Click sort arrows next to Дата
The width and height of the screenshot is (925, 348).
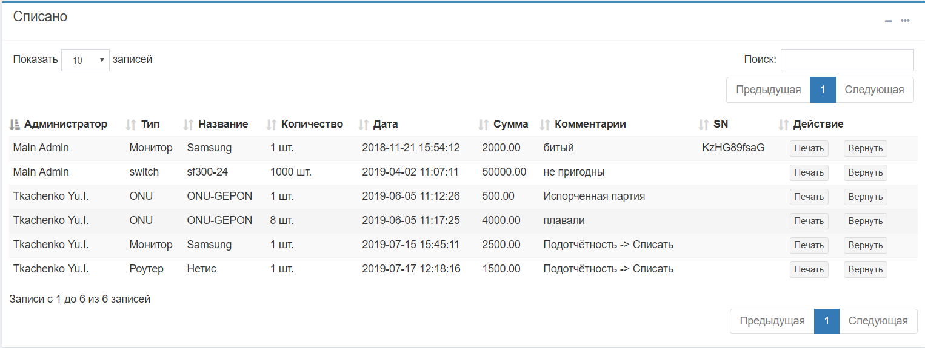point(364,124)
